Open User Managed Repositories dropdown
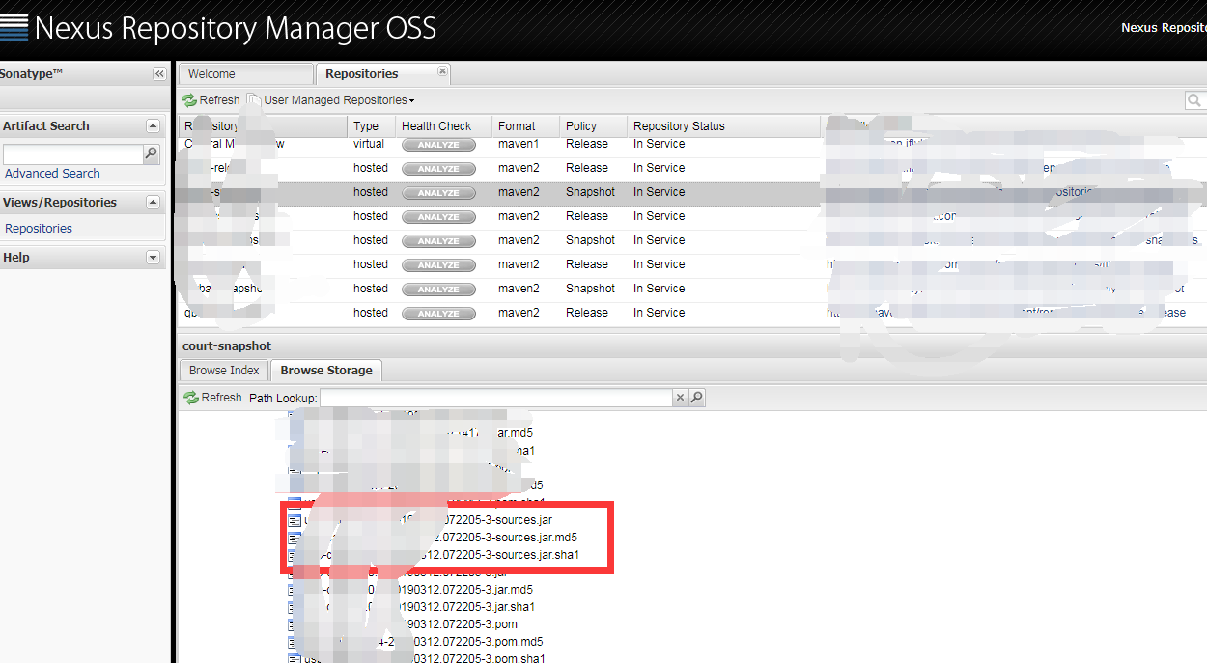 pos(332,100)
